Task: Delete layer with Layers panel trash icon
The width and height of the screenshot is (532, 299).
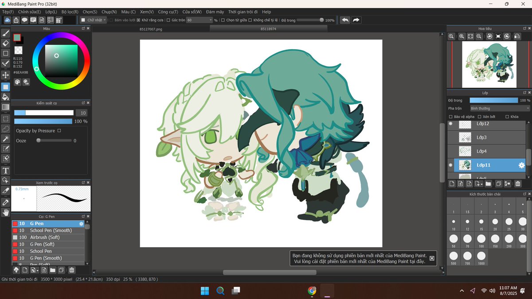Action: coord(518,184)
